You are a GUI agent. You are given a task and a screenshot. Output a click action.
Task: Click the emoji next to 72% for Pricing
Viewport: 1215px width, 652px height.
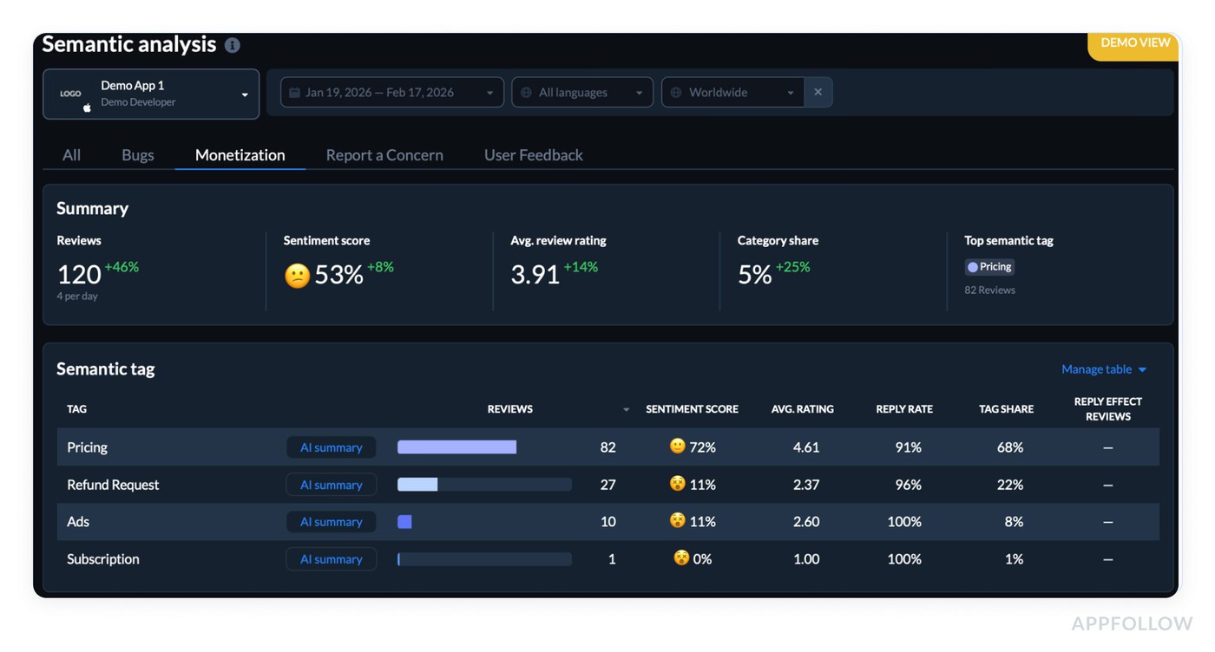click(677, 446)
